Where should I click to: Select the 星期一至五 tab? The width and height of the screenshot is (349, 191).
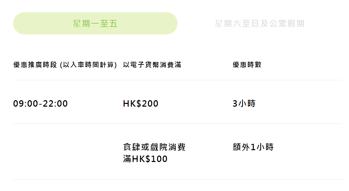tap(95, 23)
